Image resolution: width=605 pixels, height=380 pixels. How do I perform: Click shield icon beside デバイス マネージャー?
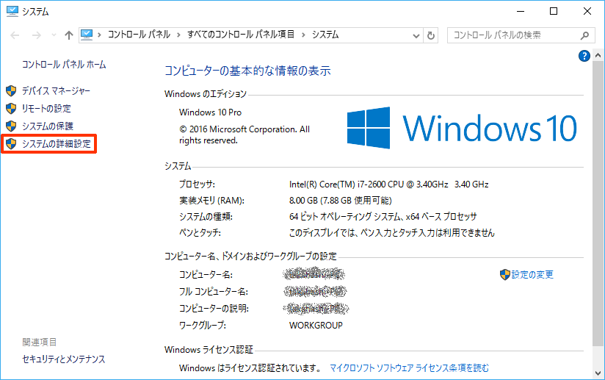(11, 90)
